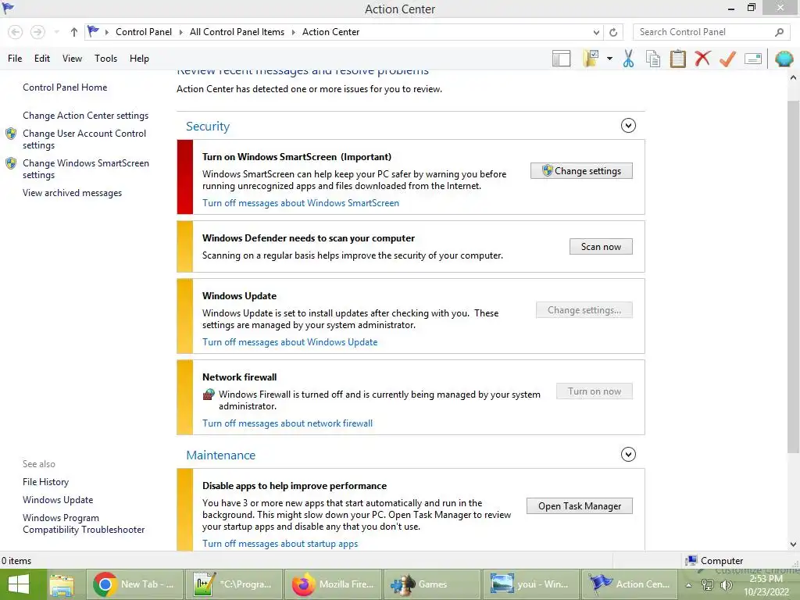
Task: Click the preview pane layout toolbar icon
Action: coord(561,59)
